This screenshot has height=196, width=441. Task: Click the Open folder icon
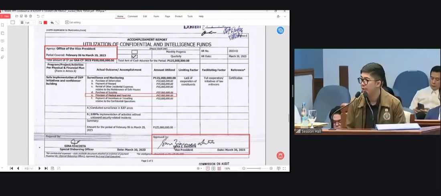click(x=17, y=16)
